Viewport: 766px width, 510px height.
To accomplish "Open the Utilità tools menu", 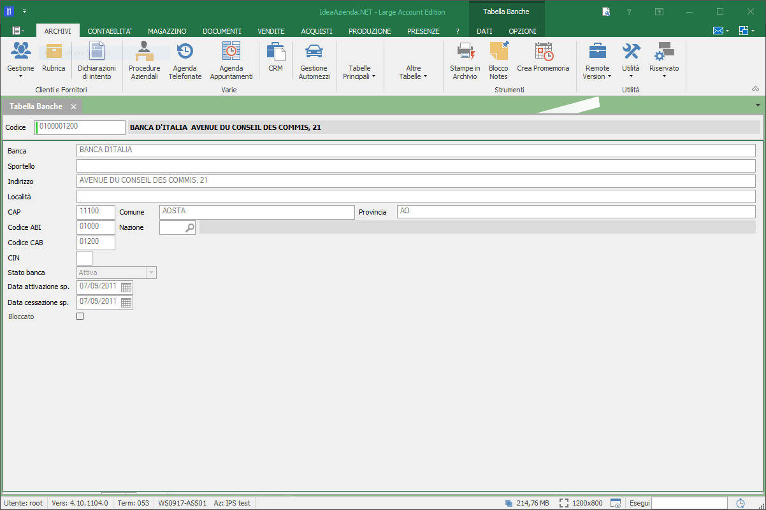I will click(x=631, y=60).
